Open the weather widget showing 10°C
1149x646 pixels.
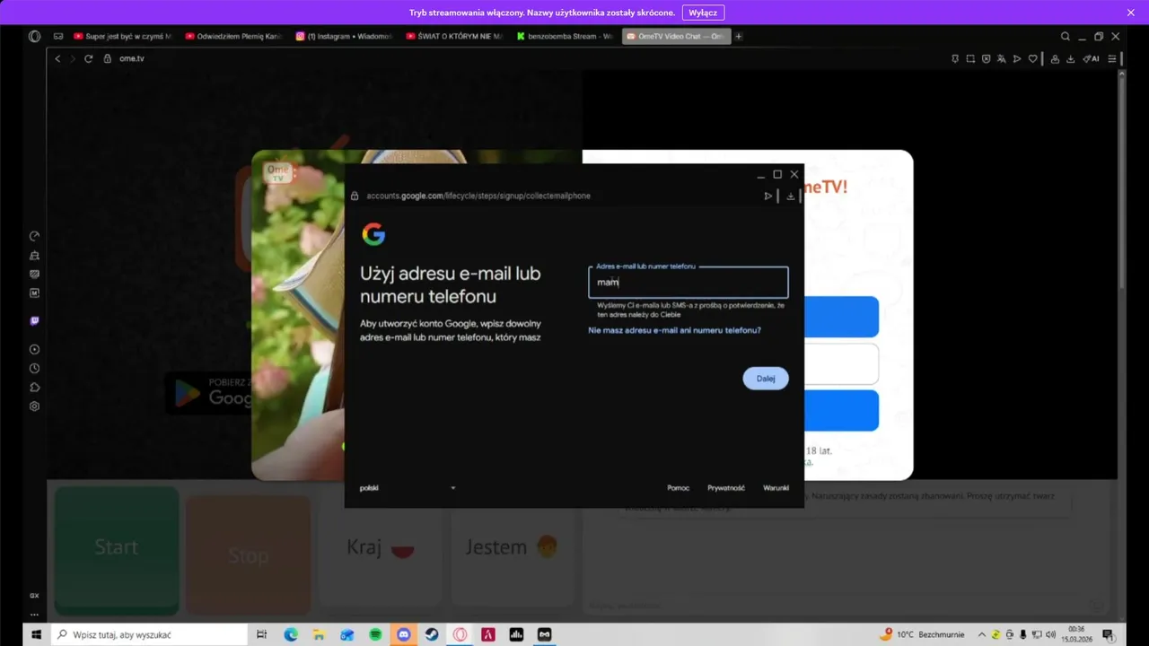point(922,634)
